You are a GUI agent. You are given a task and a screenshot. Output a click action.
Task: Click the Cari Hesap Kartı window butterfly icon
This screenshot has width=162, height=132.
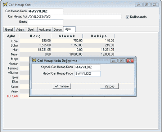[x=5, y=5]
